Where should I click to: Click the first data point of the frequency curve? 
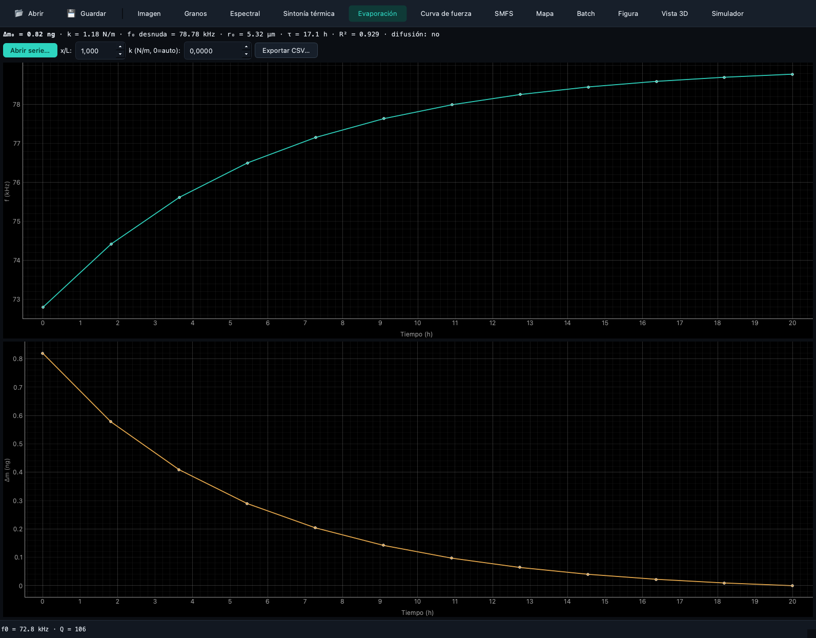click(x=43, y=307)
